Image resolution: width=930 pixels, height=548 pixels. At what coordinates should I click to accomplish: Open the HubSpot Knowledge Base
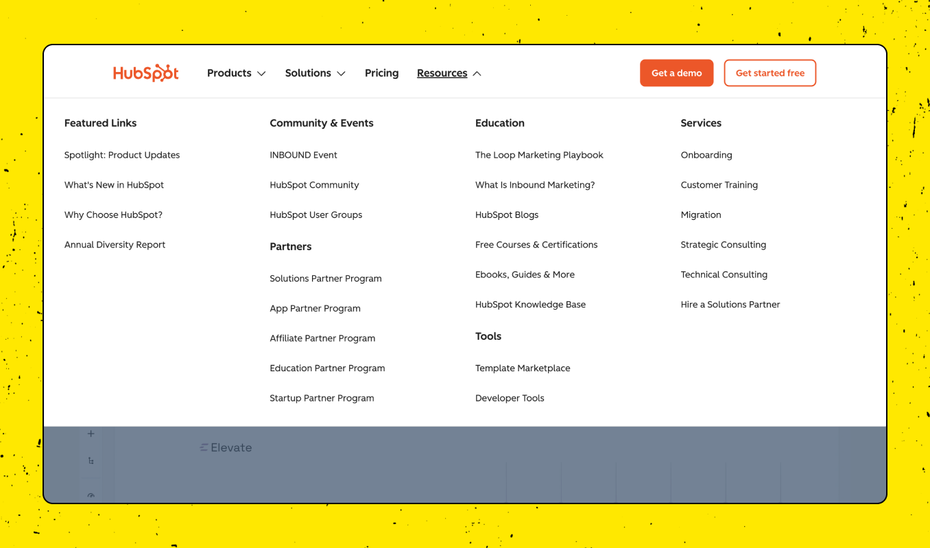tap(530, 305)
